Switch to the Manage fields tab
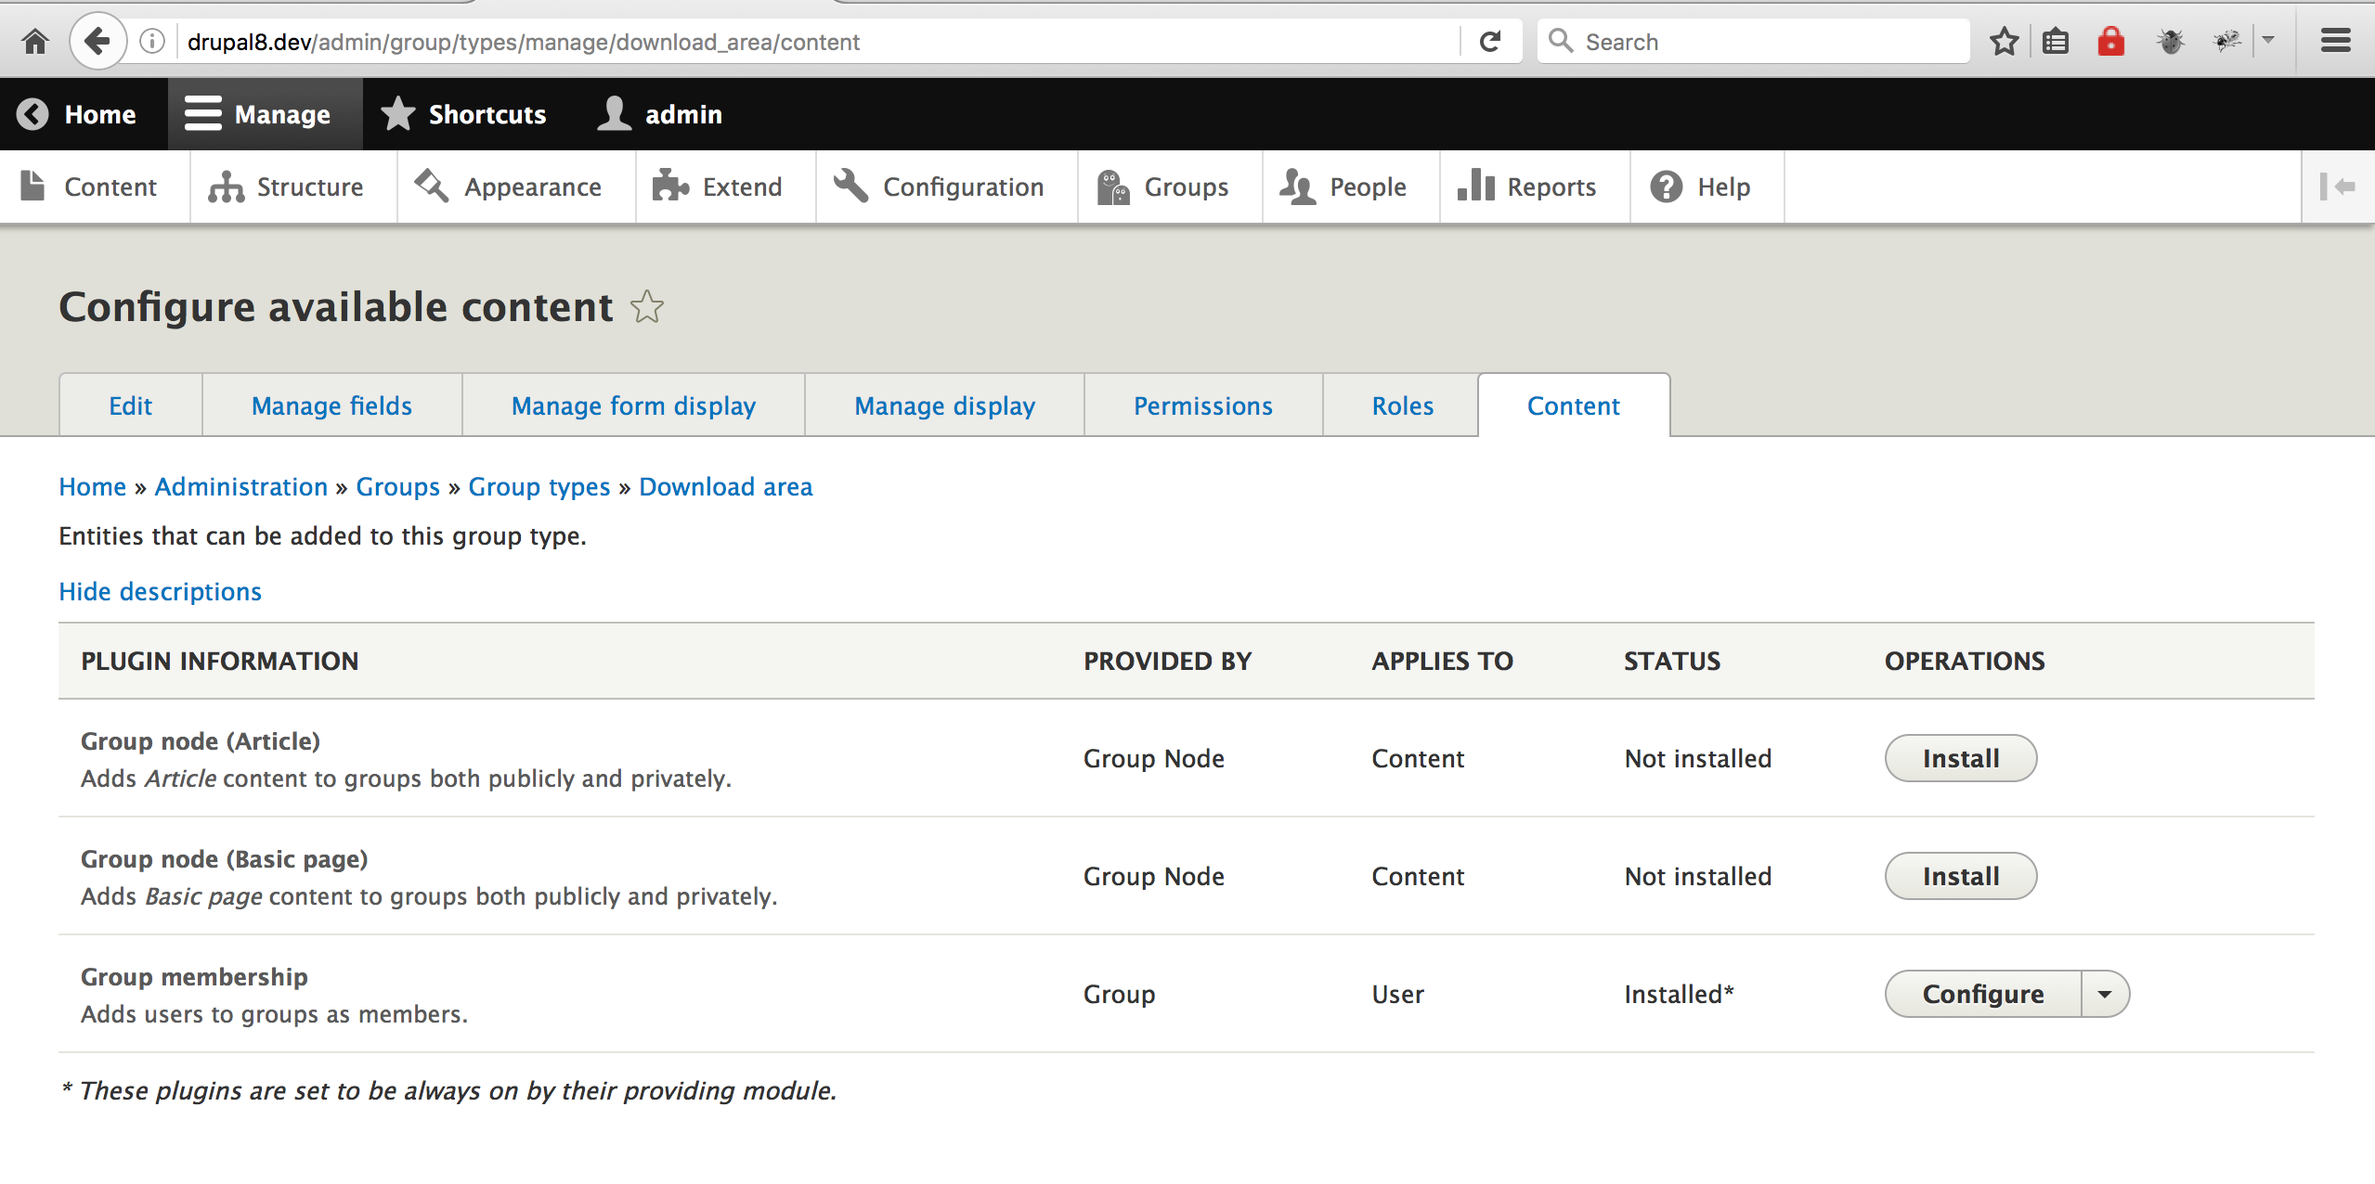2375x1184 pixels. tap(331, 405)
